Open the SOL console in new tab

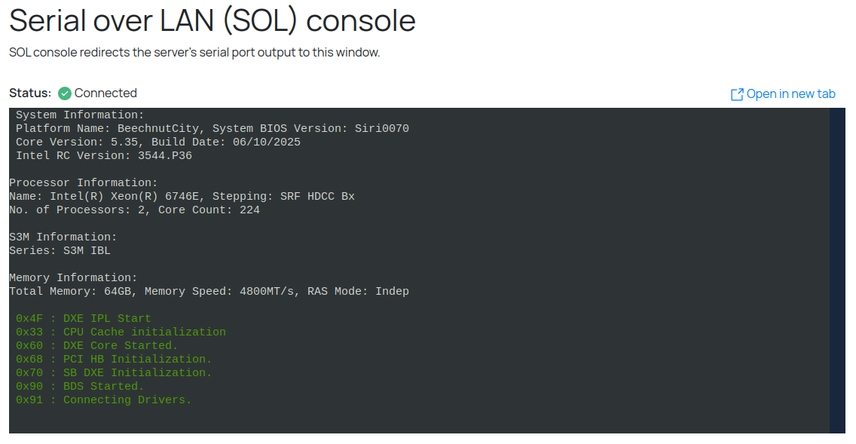(790, 94)
